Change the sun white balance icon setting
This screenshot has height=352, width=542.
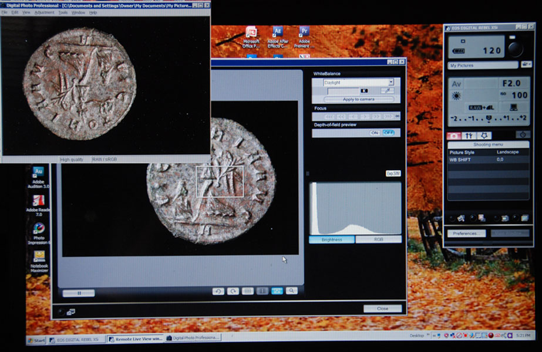[456, 96]
